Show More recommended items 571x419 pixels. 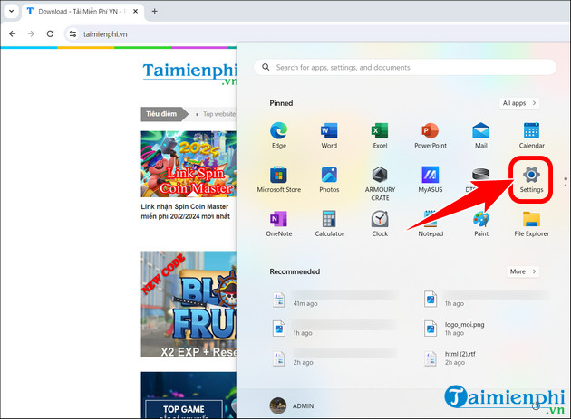(x=523, y=271)
